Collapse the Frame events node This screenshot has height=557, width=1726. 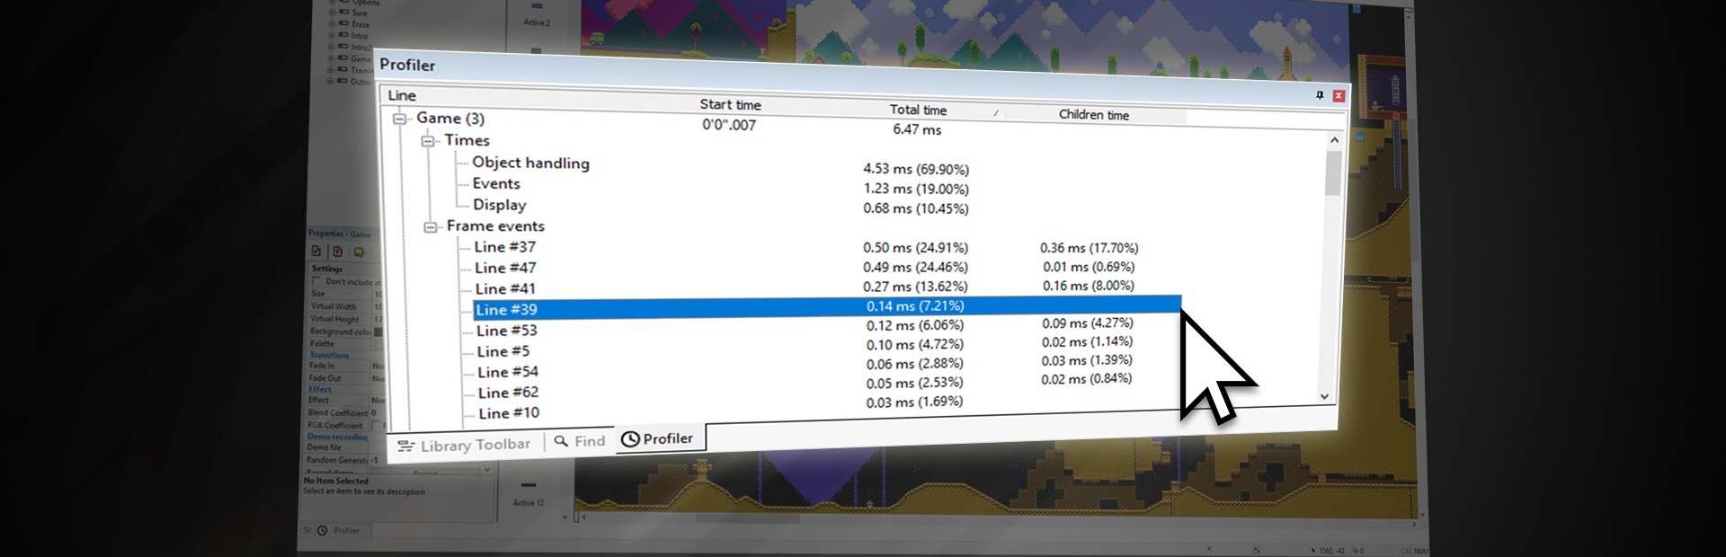coord(430,227)
